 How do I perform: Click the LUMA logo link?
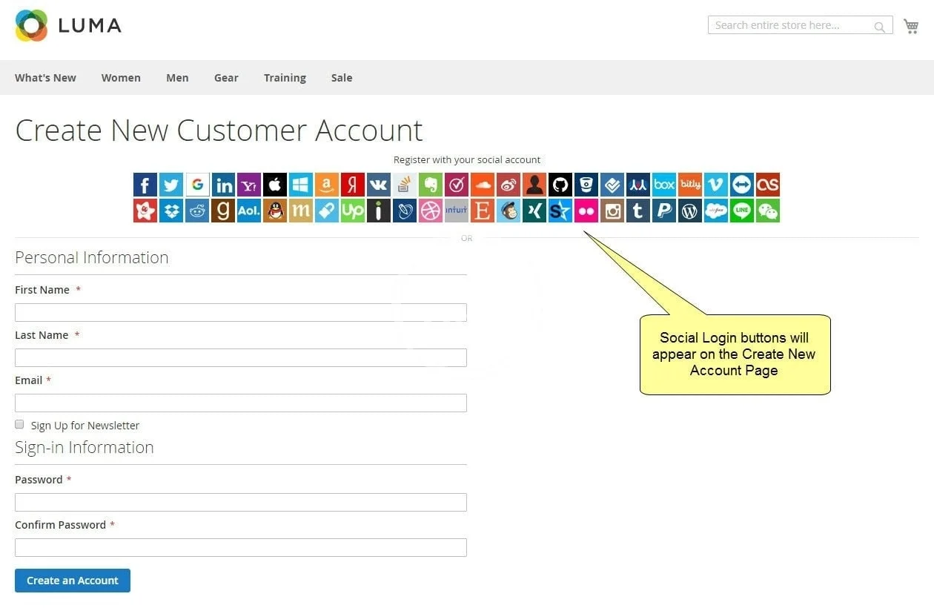[68, 25]
